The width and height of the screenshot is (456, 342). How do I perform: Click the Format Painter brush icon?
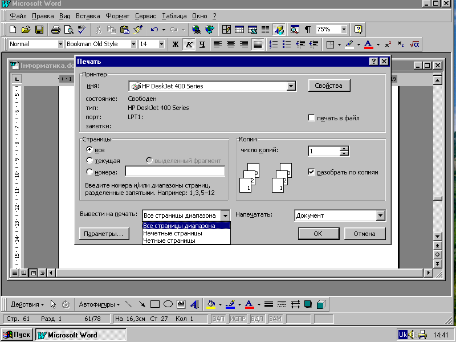[x=138, y=30]
